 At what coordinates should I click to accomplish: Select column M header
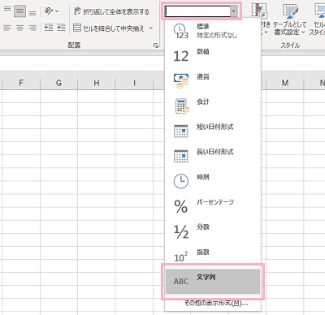point(284,83)
